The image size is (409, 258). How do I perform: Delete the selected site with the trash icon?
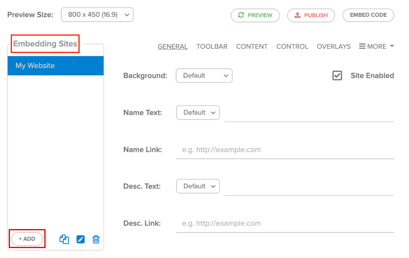(x=96, y=239)
